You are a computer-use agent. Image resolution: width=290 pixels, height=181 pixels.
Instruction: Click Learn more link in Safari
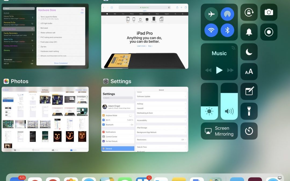click(x=142, y=46)
